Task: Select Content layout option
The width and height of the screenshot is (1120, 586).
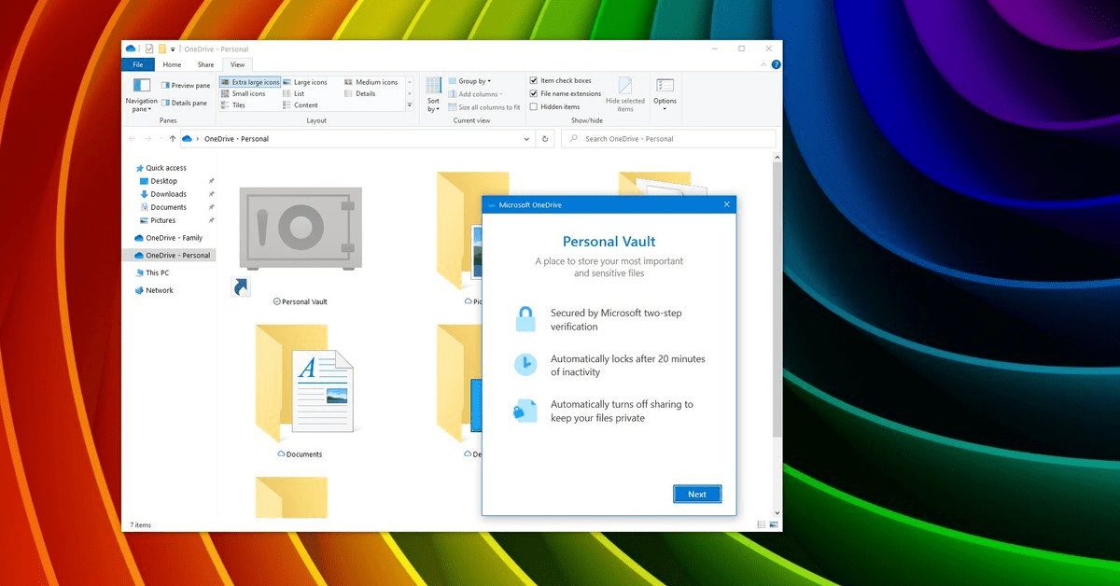Action: click(x=301, y=105)
